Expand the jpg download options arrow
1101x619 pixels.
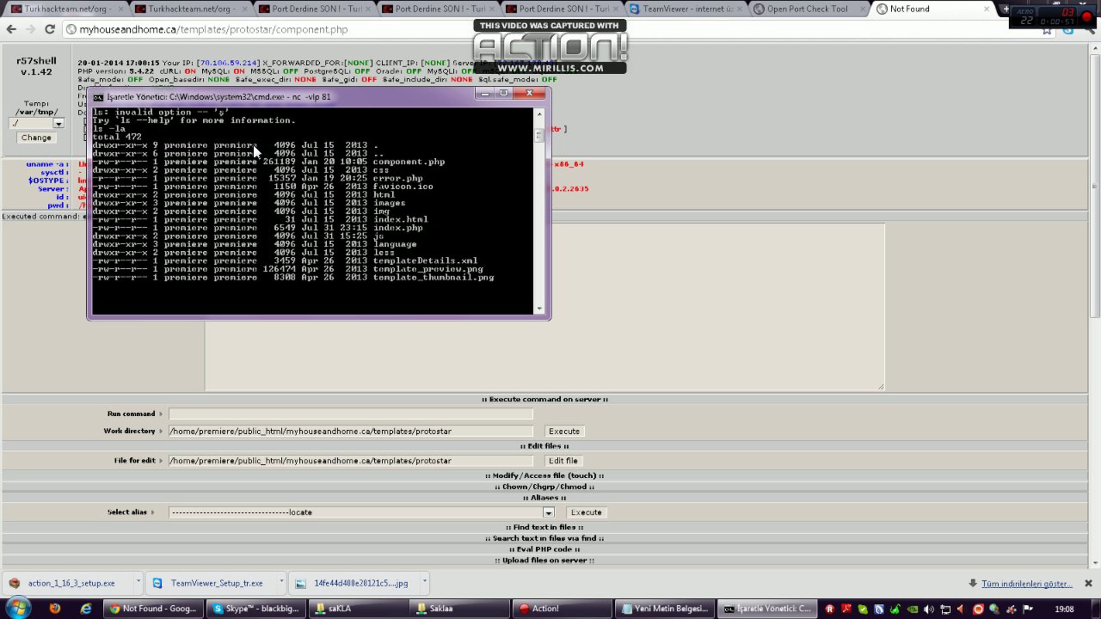click(x=425, y=581)
